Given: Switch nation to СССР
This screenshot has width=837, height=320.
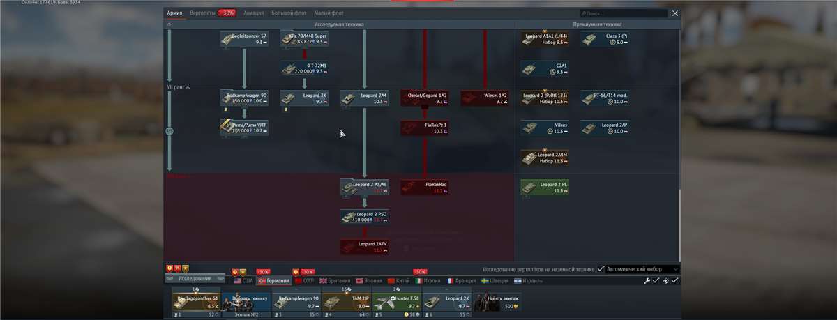Looking at the screenshot, I should click(304, 280).
